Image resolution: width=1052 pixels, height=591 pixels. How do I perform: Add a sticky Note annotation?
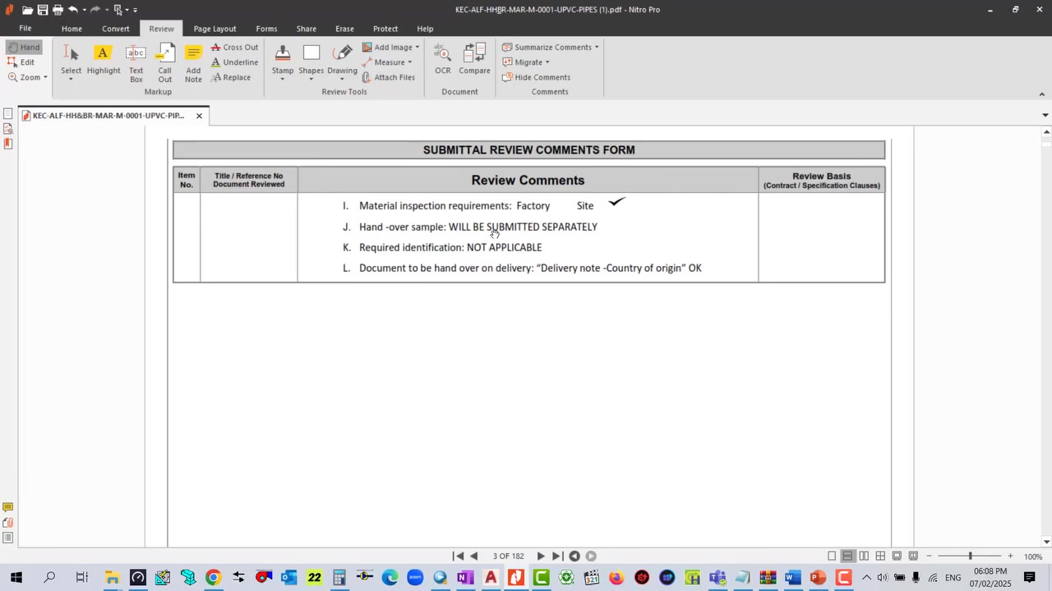(x=193, y=63)
